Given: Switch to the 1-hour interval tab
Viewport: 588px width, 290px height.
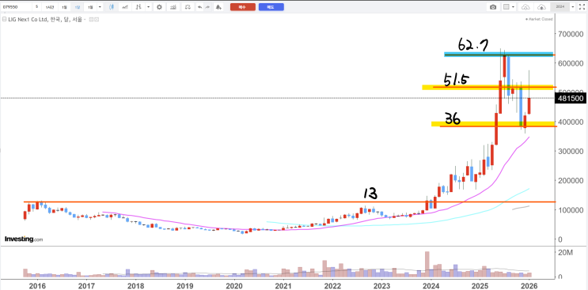Looking at the screenshot, I should [x=50, y=7].
